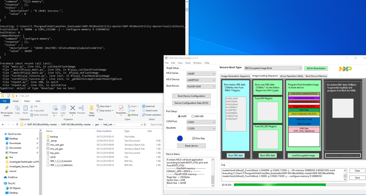Viewport: 366px width, 195px height.
Task: Click the Load Encrypted Image button
Action: coord(303,155)
